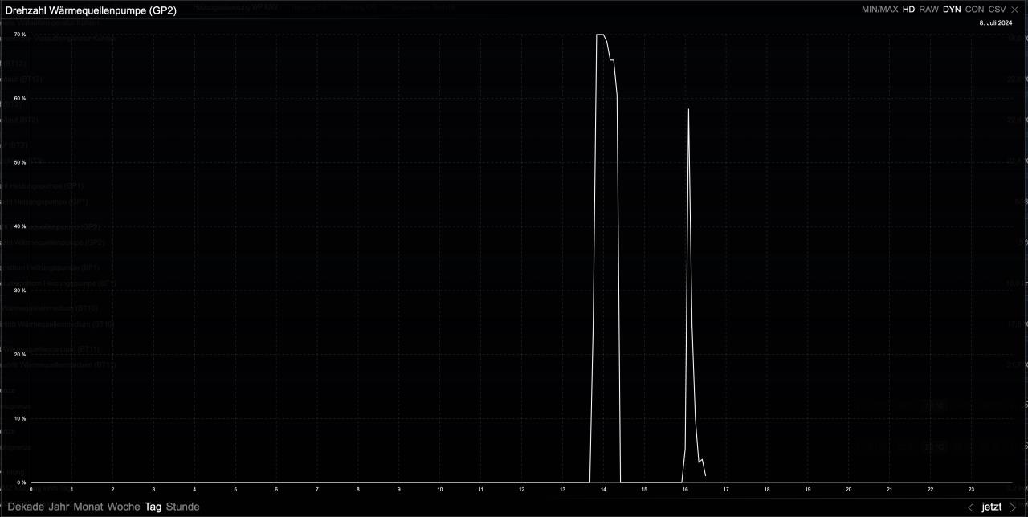Toggle the HD resolution option

[908, 9]
